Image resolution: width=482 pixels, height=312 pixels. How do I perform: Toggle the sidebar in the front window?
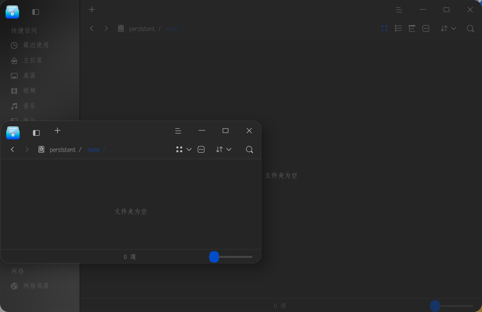tap(36, 133)
